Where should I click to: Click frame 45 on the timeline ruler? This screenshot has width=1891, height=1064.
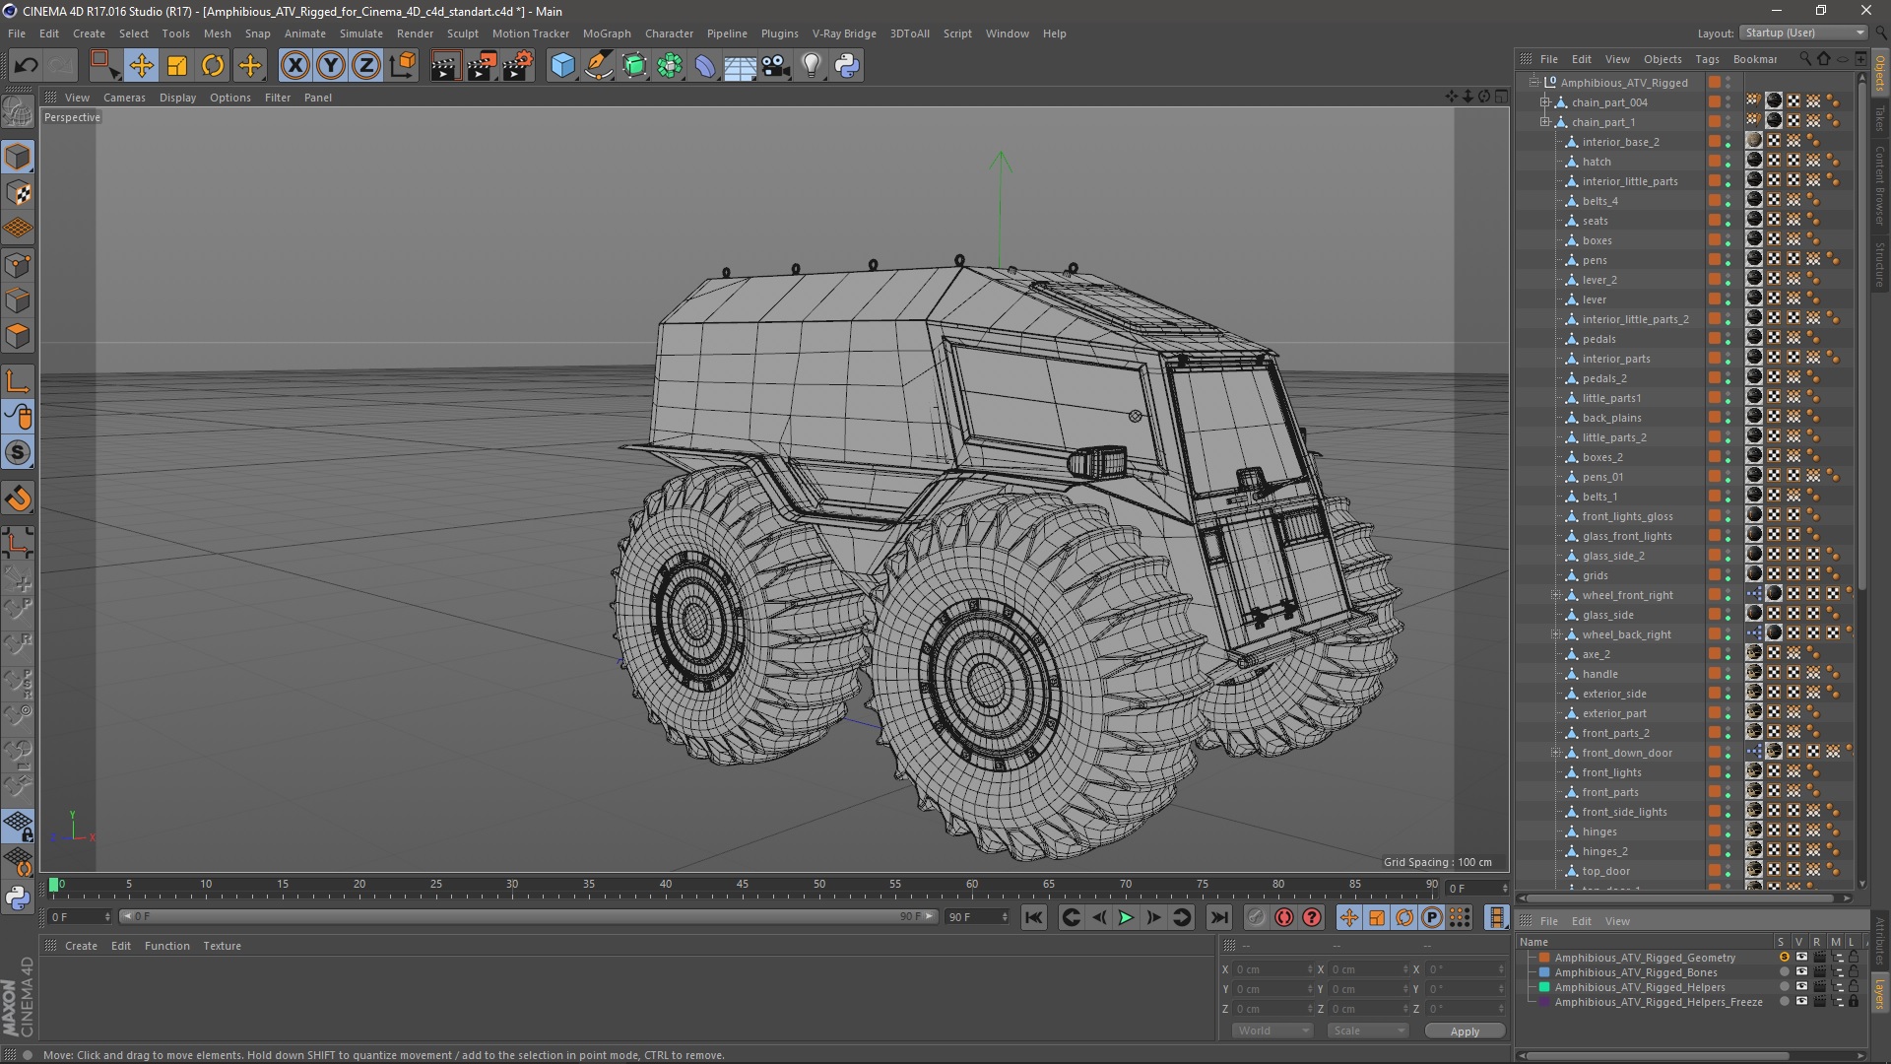[743, 886]
